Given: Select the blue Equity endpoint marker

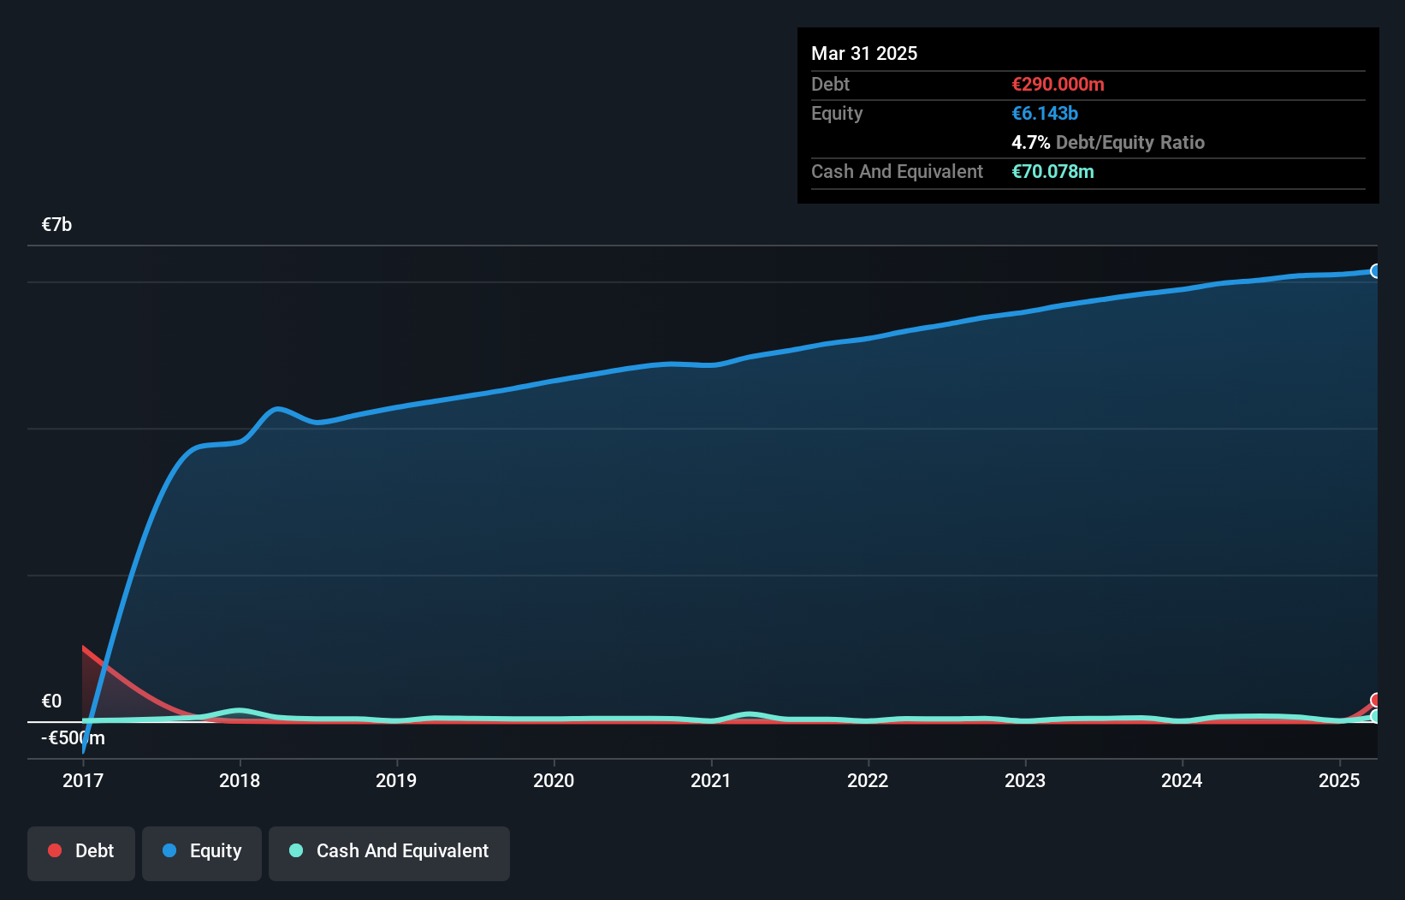Looking at the screenshot, I should click(1375, 271).
